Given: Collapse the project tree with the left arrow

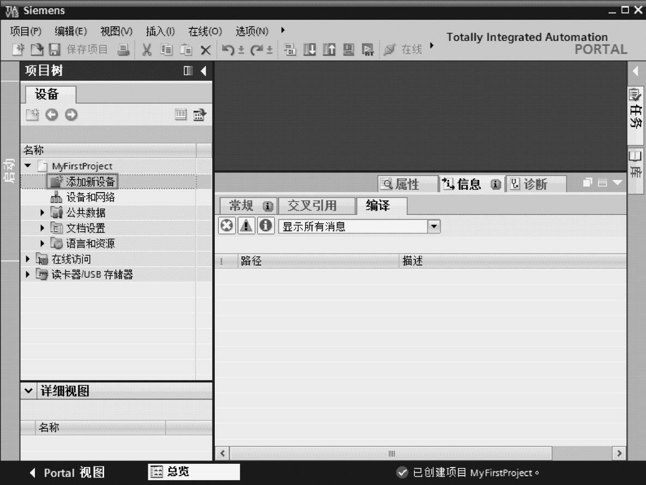Looking at the screenshot, I should pyautogui.click(x=203, y=70).
